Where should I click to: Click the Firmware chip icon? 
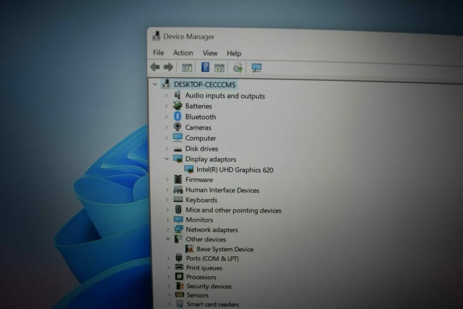point(178,179)
